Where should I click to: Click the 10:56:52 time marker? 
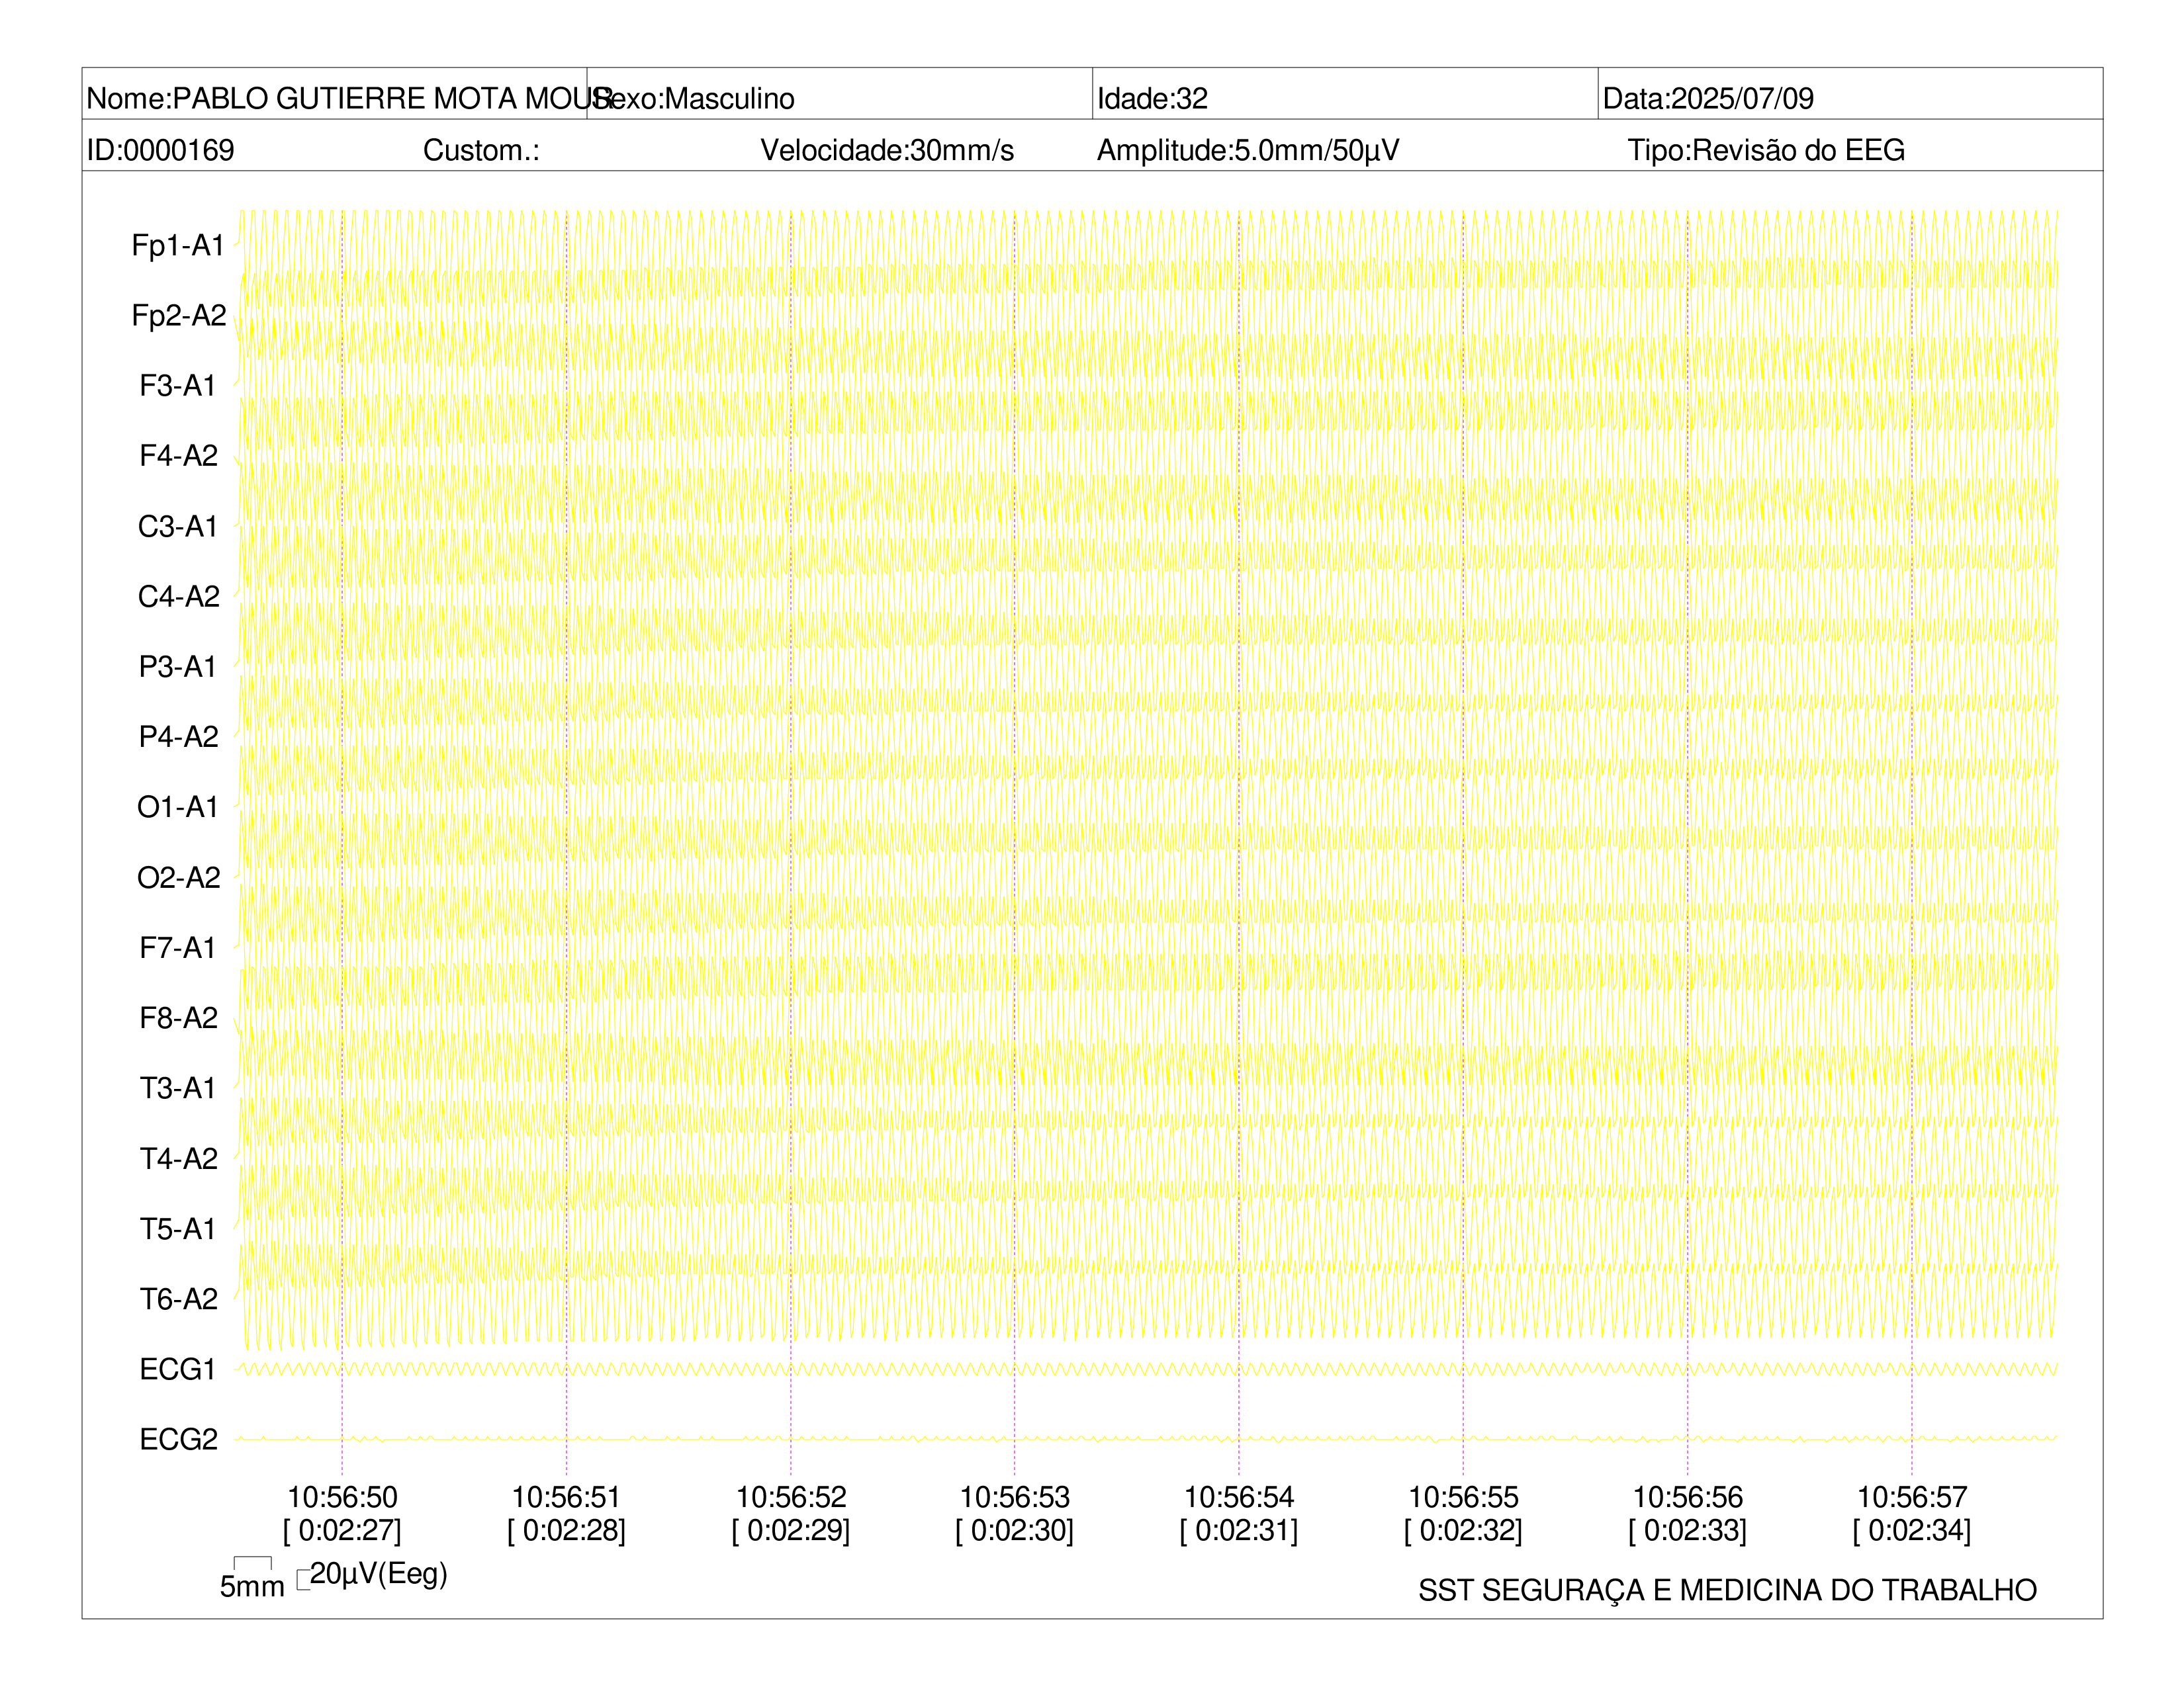(x=791, y=1497)
